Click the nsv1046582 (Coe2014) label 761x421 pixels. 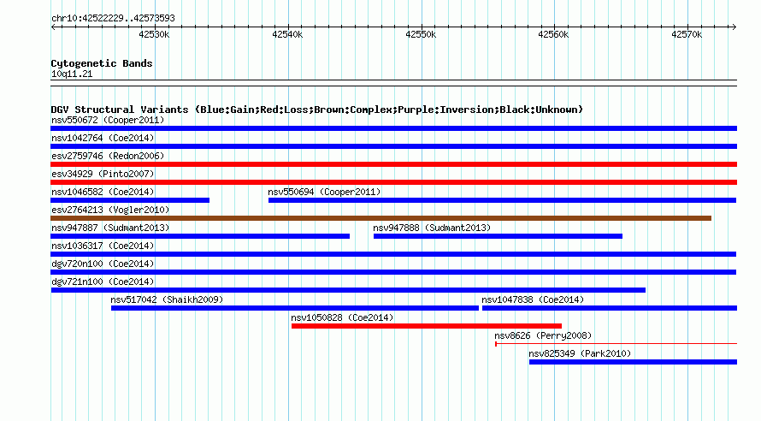(103, 192)
